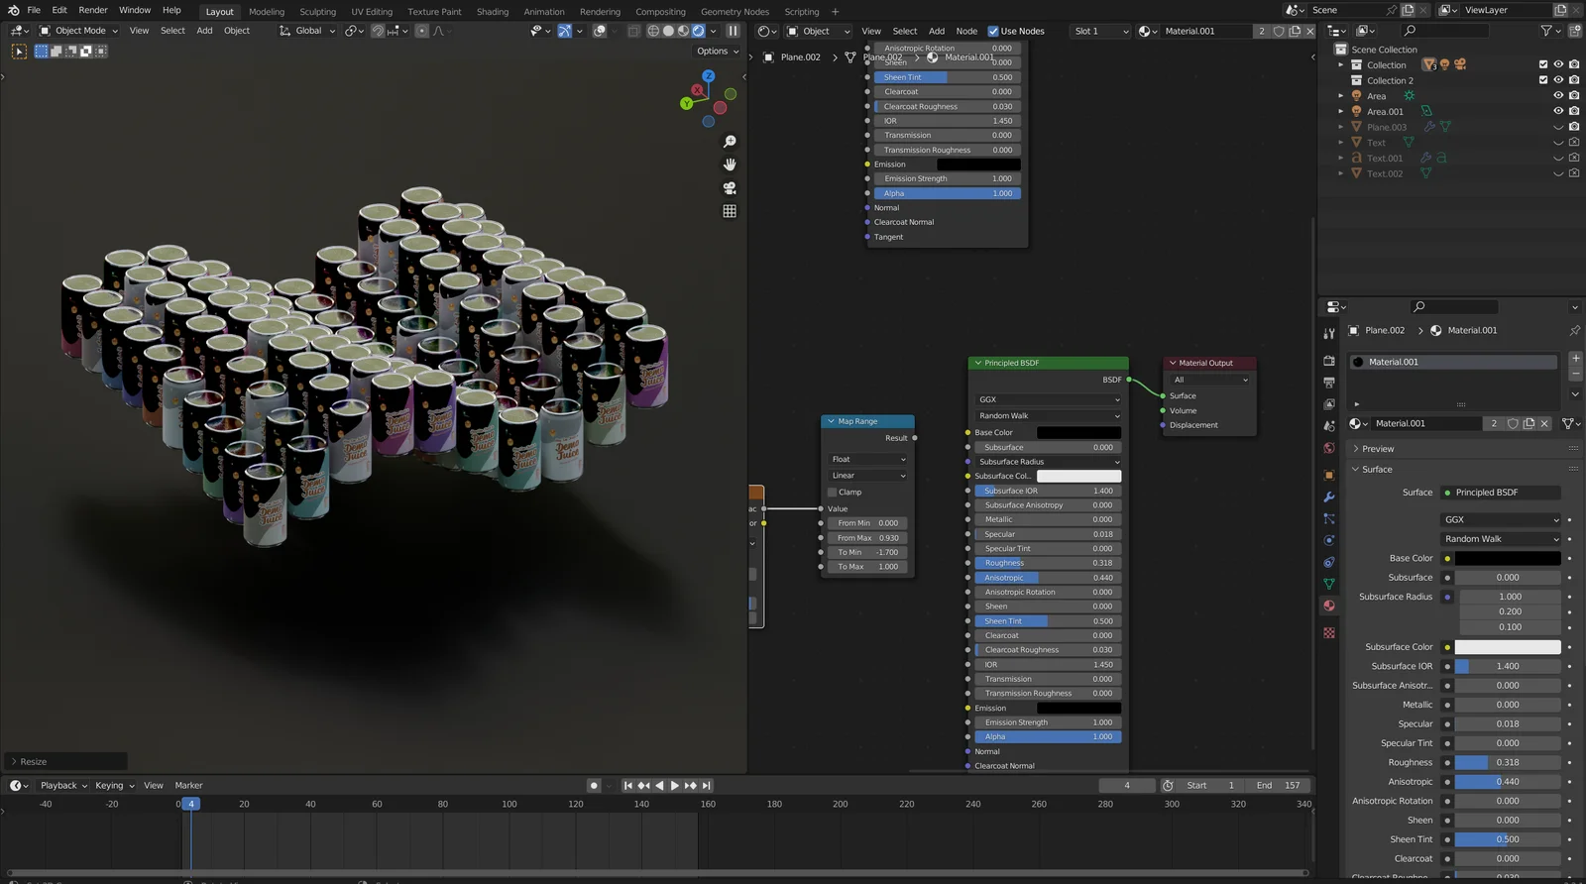Open the View Layer properties tab
The width and height of the screenshot is (1586, 884).
click(x=1329, y=404)
